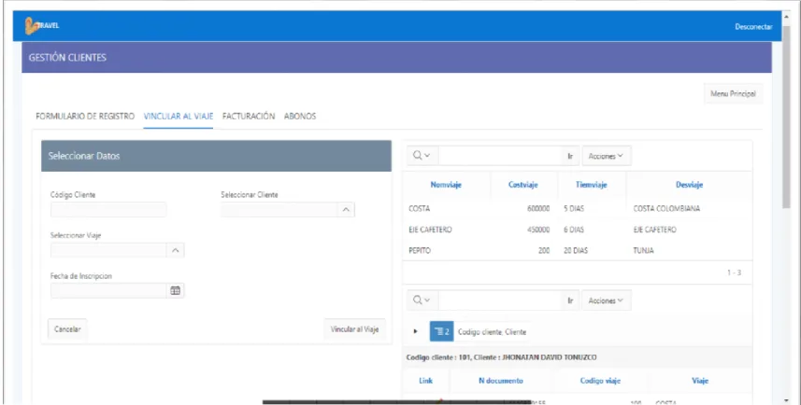Screen dimensions: 801x405
Task: Click the control break icon labeled 2
Action: click(441, 331)
